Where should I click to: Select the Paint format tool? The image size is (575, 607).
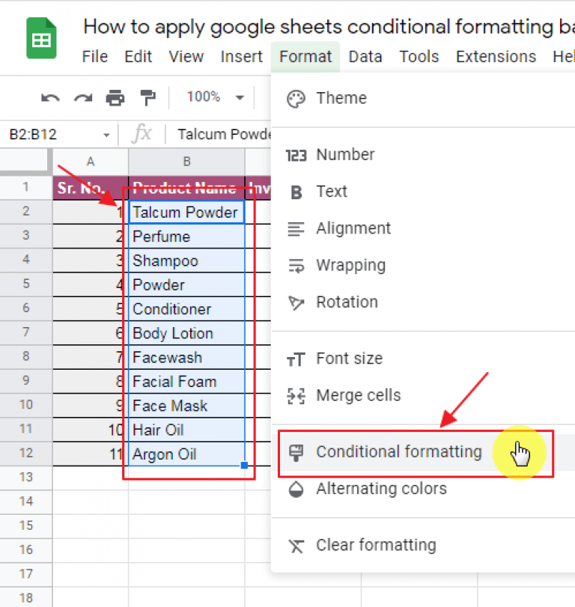pos(147,98)
